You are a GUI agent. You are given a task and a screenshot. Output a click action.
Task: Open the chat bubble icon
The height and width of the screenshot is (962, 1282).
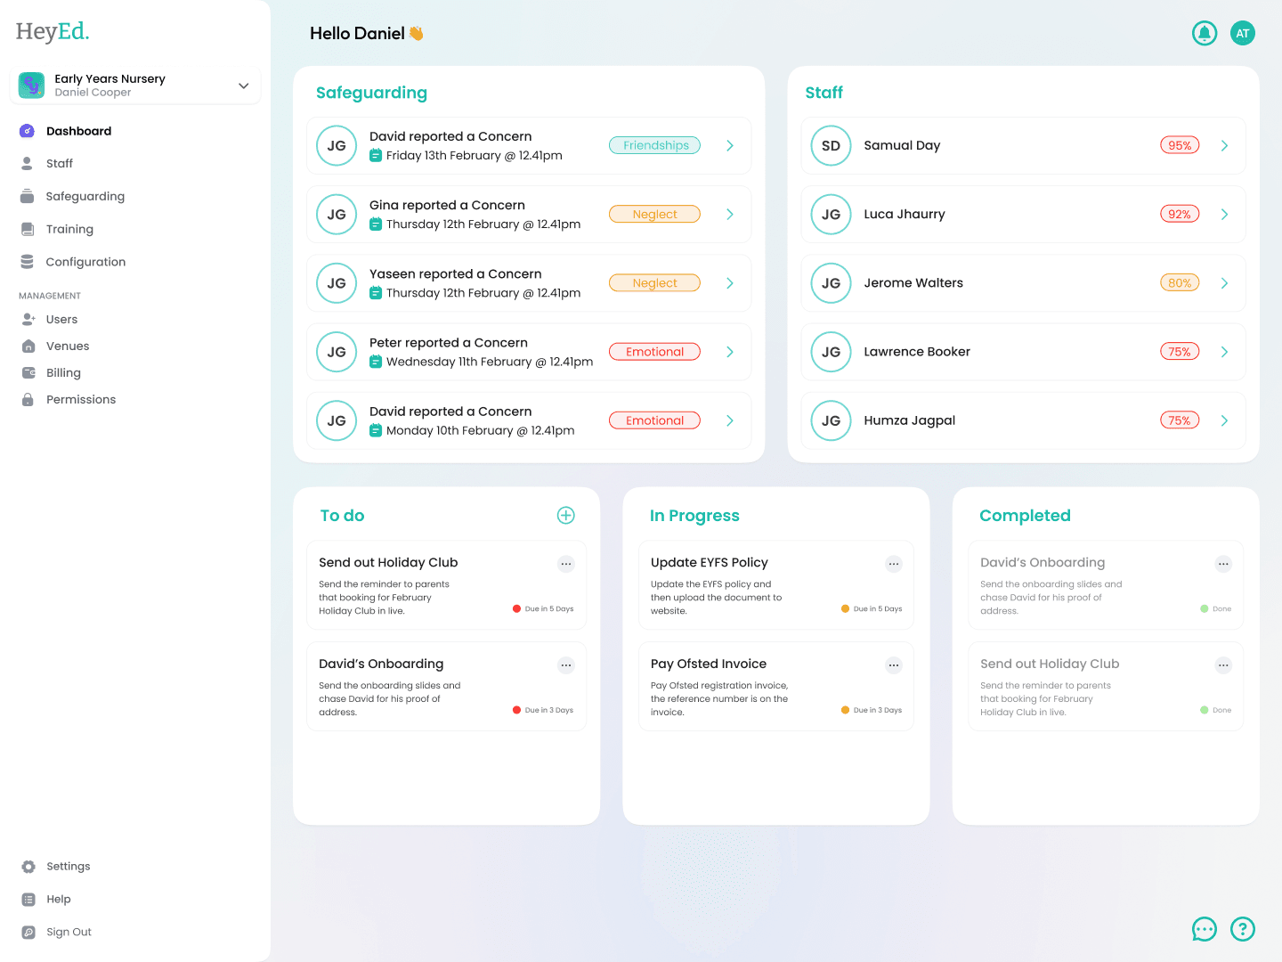pos(1204,929)
